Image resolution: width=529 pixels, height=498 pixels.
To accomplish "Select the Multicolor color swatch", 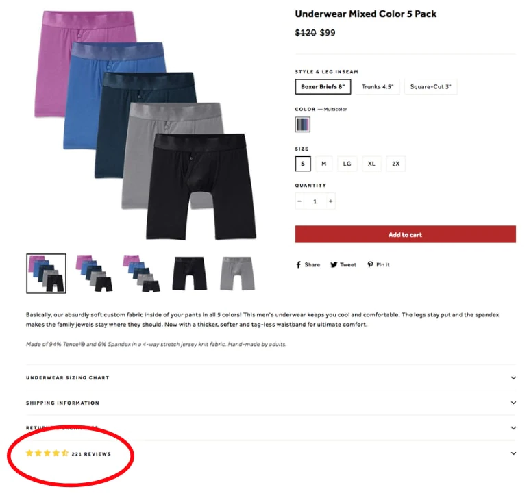I will pyautogui.click(x=302, y=124).
